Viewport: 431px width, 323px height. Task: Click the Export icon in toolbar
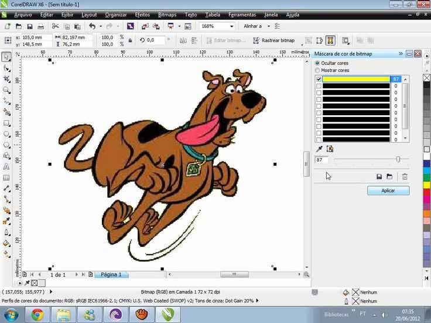pyautogui.click(x=156, y=26)
